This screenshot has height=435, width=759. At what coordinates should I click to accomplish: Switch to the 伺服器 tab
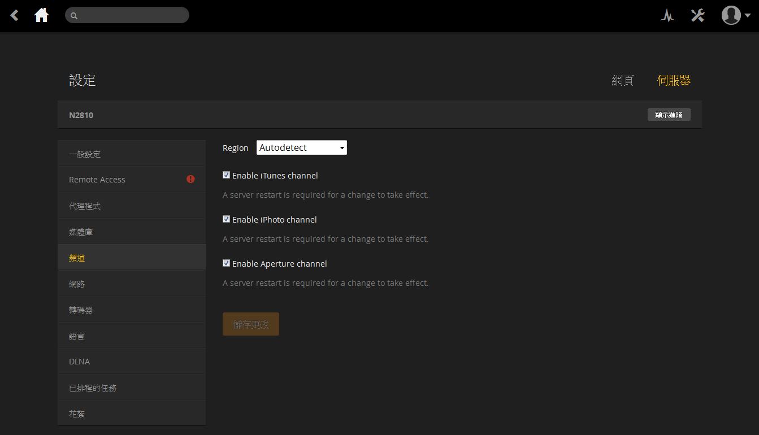674,81
